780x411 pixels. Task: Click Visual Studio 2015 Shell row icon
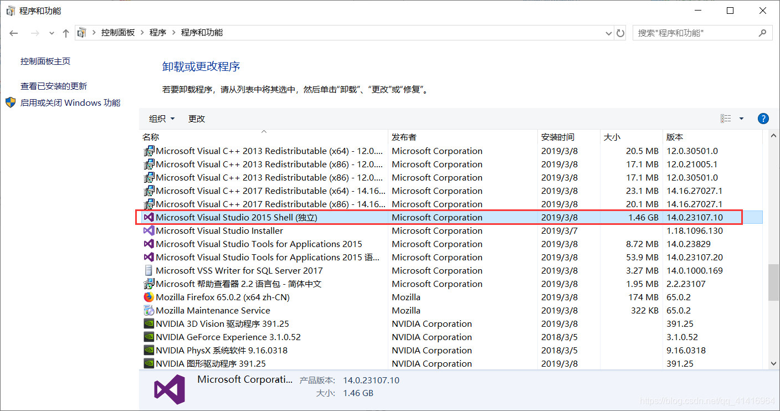coord(148,217)
